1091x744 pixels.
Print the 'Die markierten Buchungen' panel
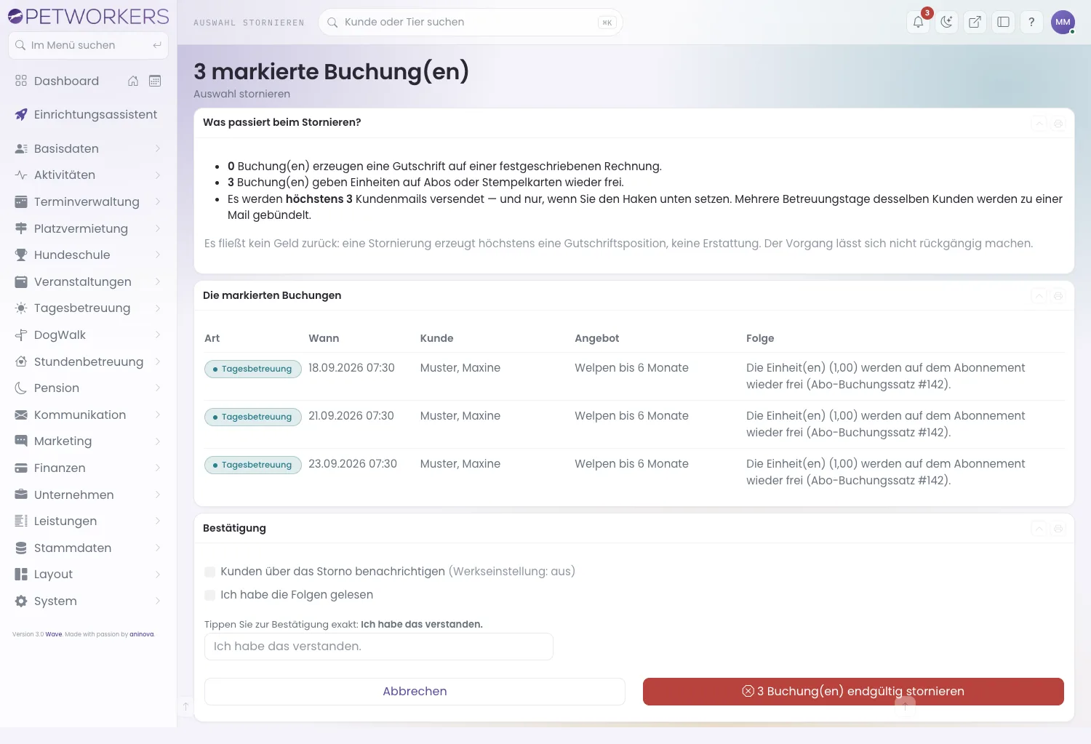(1058, 296)
